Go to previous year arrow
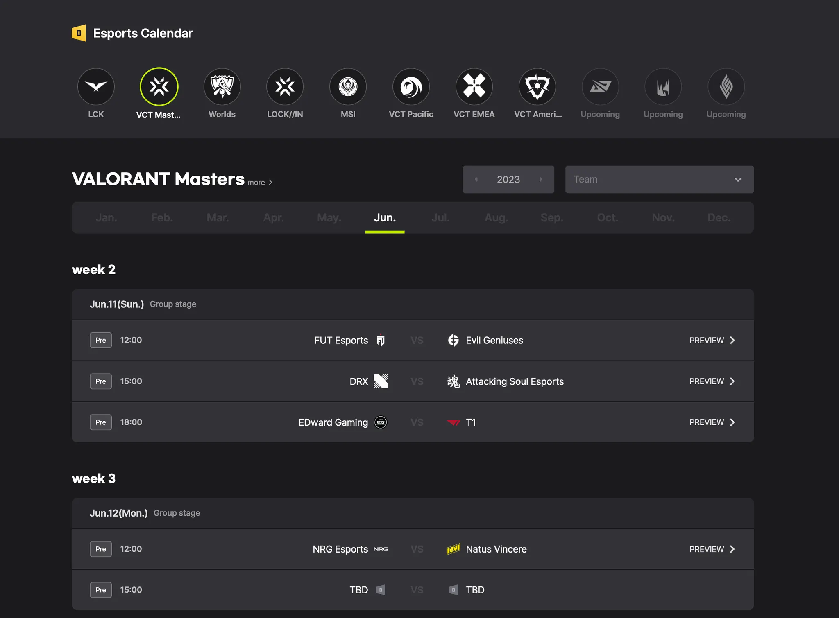Screen dimensions: 839x618 pyautogui.click(x=476, y=180)
